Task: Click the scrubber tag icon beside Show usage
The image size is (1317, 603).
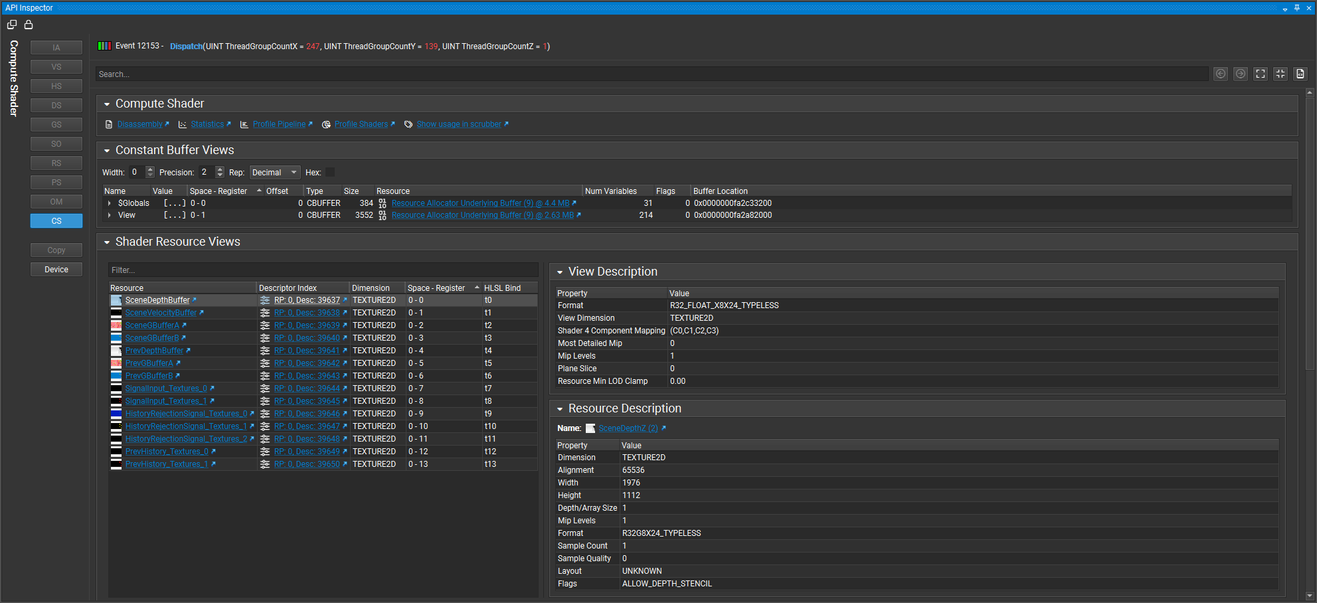Action: 408,124
